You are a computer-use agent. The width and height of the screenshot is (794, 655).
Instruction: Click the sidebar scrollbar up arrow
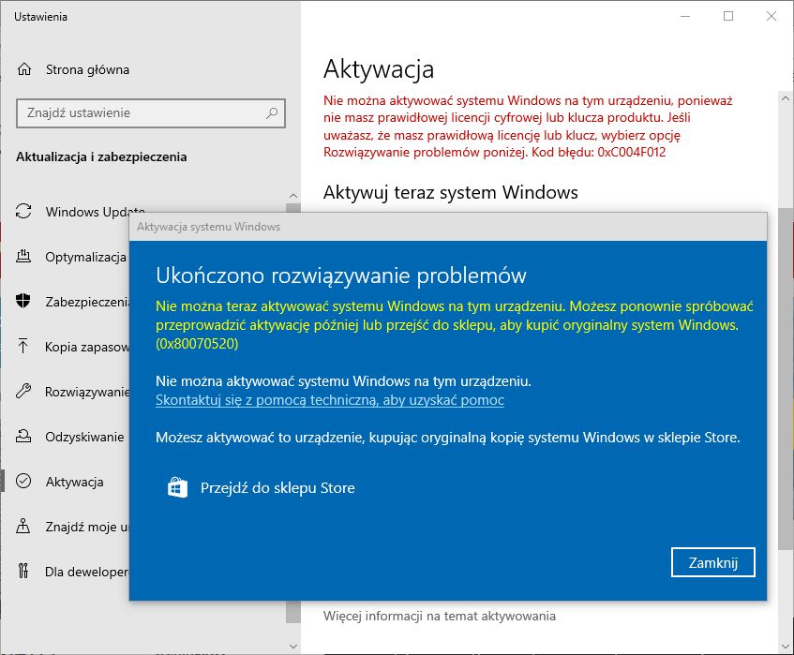coord(292,196)
